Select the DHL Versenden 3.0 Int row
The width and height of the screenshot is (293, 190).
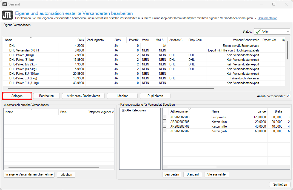24,50
